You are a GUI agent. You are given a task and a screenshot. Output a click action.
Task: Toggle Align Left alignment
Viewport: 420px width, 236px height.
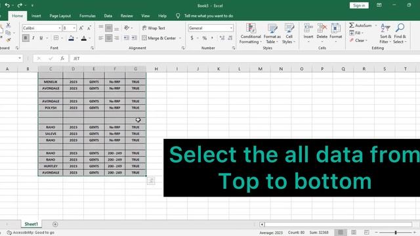click(101, 38)
